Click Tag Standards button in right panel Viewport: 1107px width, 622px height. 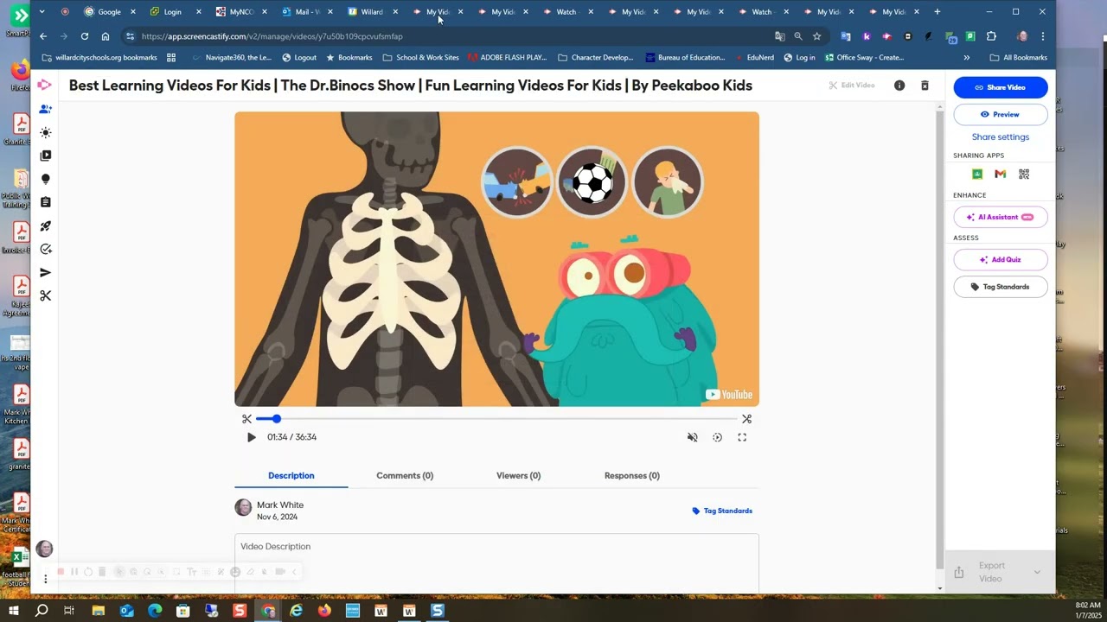pos(1001,287)
